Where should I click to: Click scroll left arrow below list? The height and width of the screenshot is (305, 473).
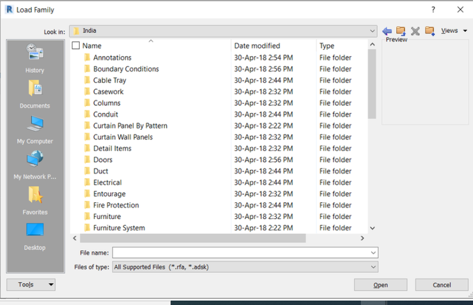(75, 238)
